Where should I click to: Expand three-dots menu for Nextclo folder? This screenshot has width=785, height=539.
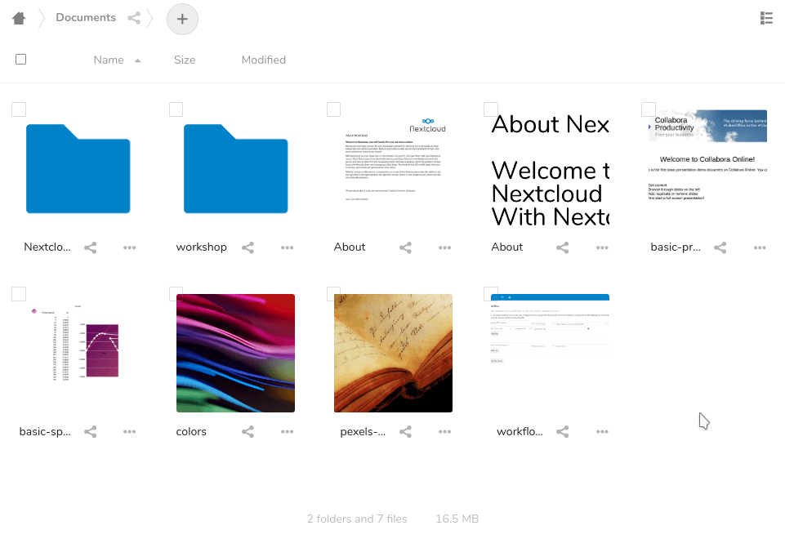(129, 247)
